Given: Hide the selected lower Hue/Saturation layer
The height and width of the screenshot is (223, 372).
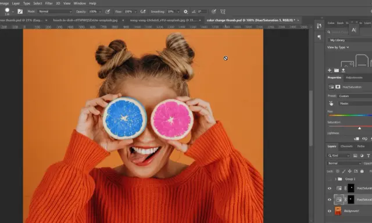Looking at the screenshot, I should pos(330,200).
